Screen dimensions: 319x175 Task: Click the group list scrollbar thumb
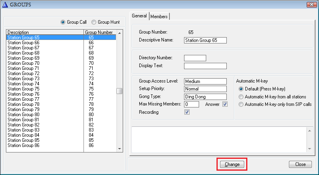click(120, 91)
